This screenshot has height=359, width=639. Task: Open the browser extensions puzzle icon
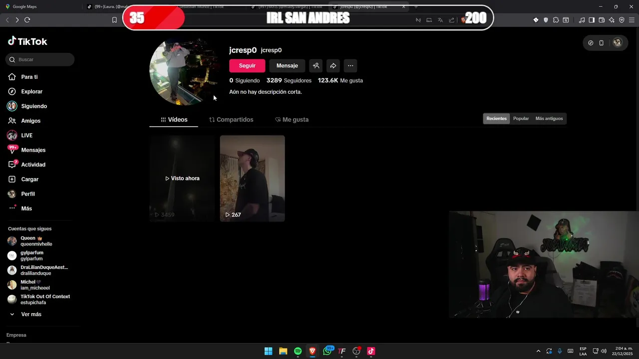(556, 20)
